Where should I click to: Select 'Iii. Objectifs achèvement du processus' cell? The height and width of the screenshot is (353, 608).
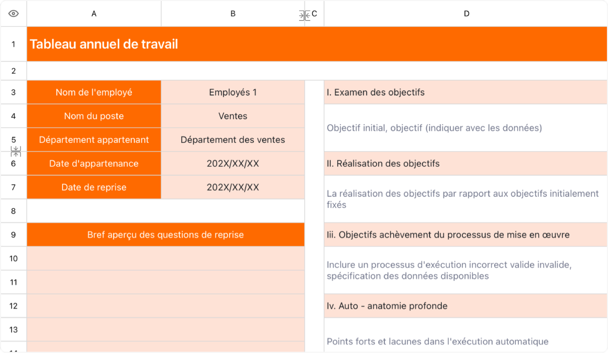coord(466,235)
